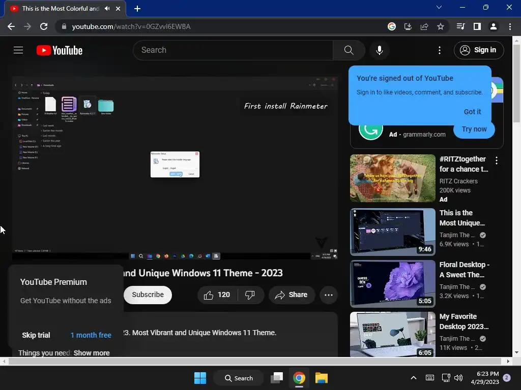
Task: Go forward with browser forward arrow
Action: coord(27,26)
